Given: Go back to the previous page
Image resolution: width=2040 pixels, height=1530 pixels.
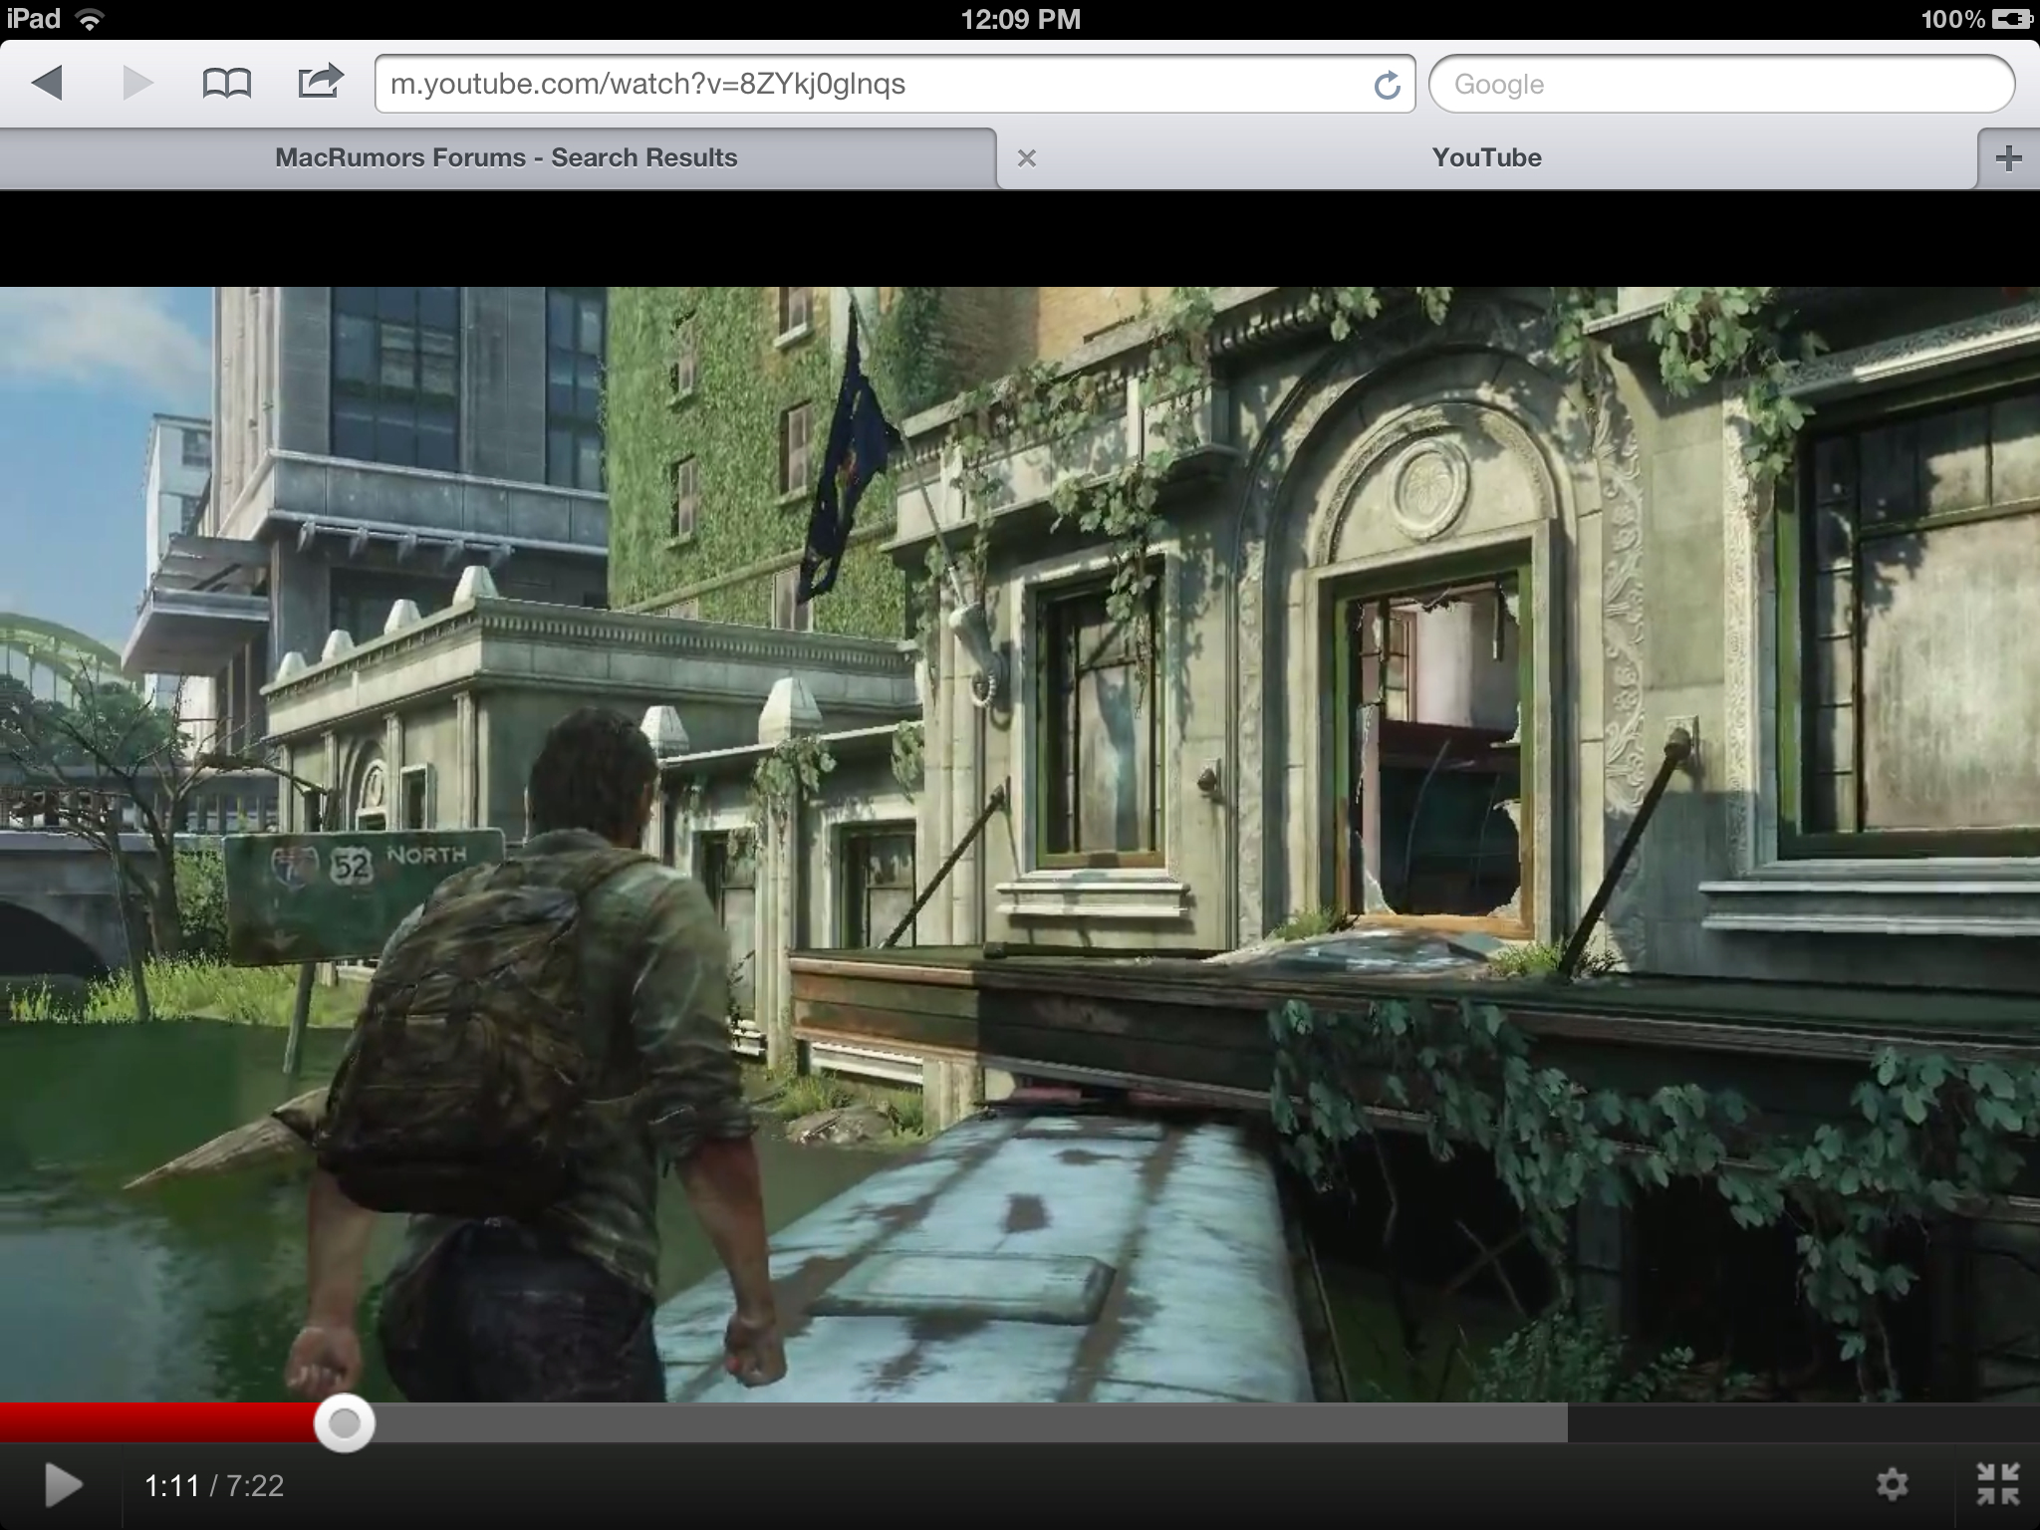Looking at the screenshot, I should click(x=48, y=83).
